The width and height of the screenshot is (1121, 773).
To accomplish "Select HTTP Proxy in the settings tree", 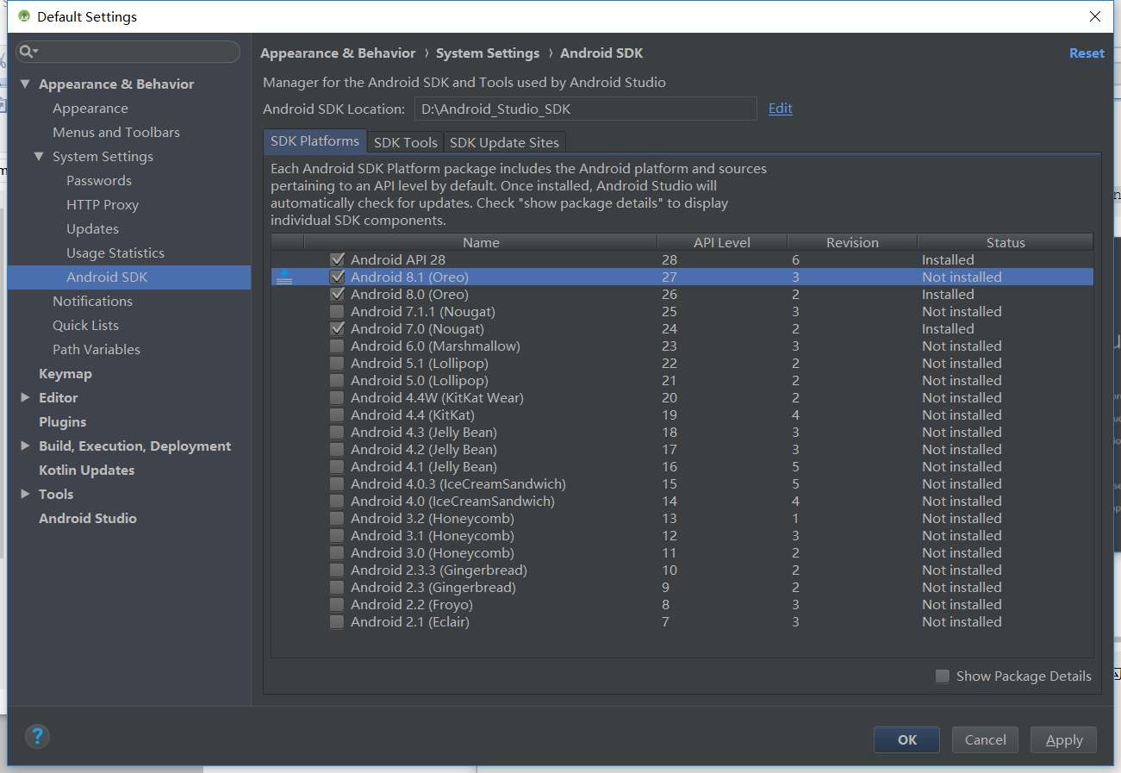I will pos(103,204).
